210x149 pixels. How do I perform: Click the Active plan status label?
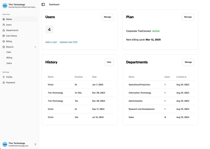click(x=156, y=31)
